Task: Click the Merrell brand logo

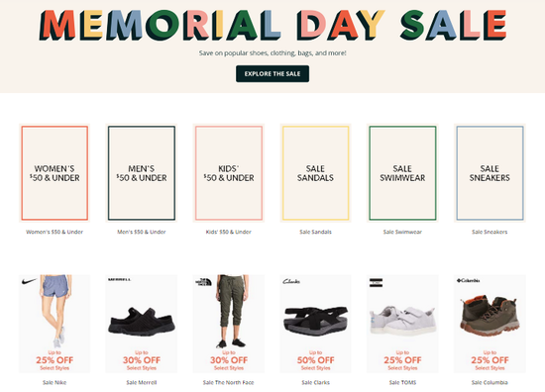Action: pos(119,279)
